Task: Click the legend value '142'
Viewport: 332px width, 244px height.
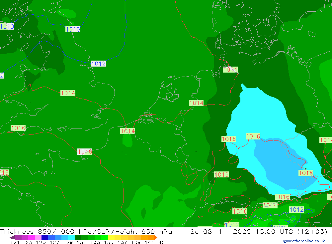Action: [160, 242]
